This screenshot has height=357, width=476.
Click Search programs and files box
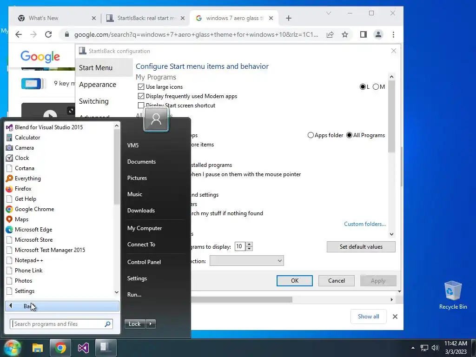tap(61, 324)
